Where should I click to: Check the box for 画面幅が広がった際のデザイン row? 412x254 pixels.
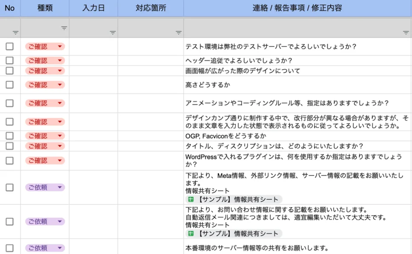10,71
